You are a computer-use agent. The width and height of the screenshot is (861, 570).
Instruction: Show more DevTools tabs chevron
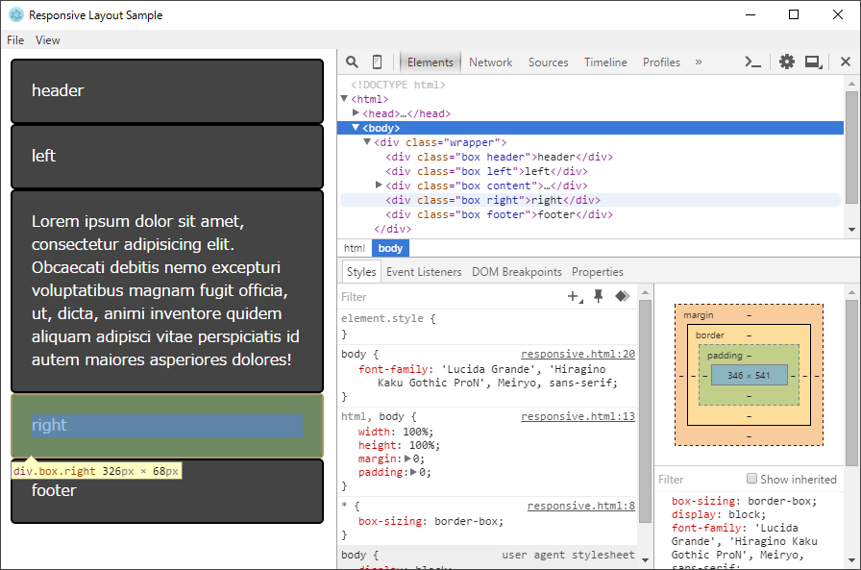699,62
